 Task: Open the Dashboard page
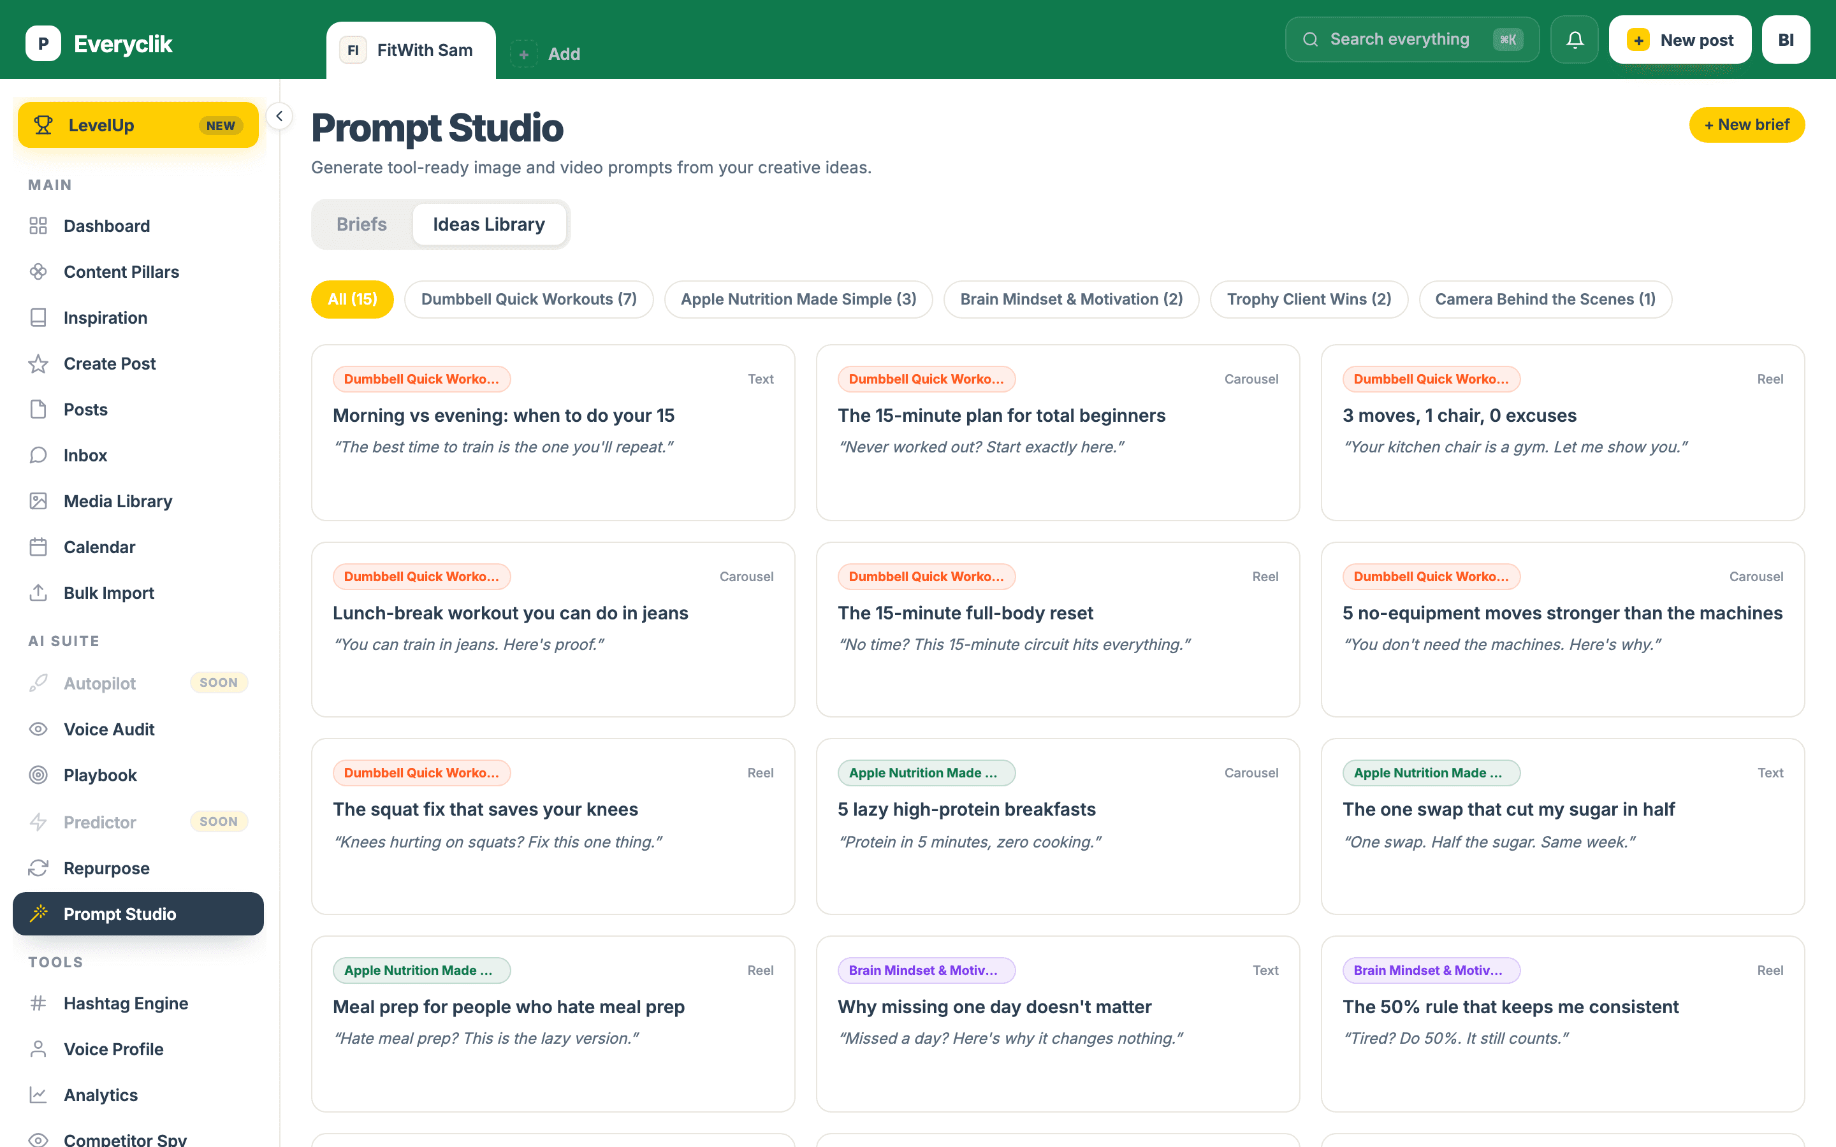click(138, 226)
